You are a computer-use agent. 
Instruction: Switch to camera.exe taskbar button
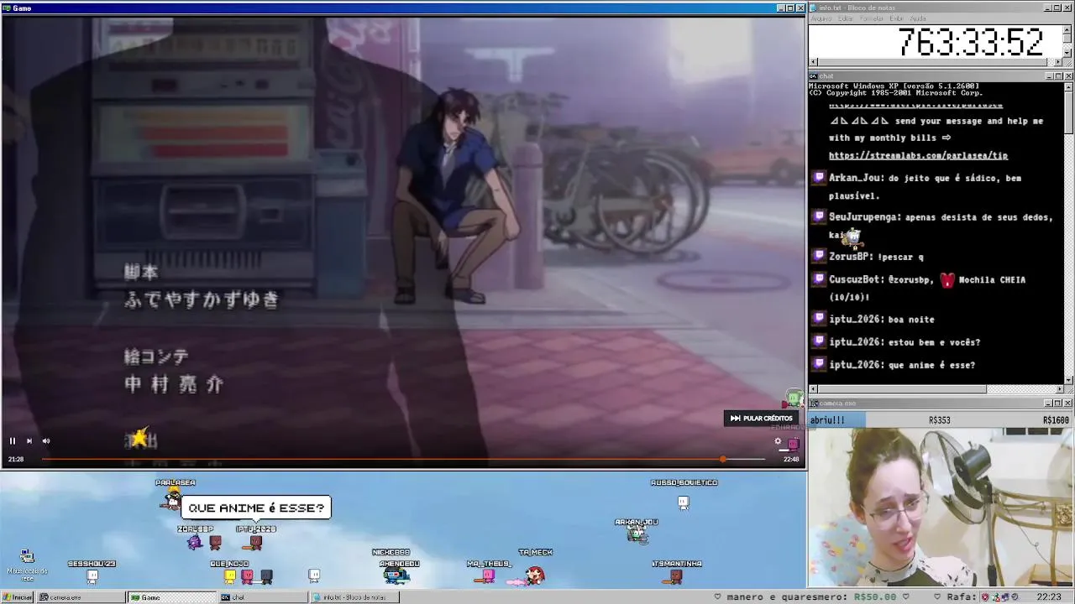point(81,597)
